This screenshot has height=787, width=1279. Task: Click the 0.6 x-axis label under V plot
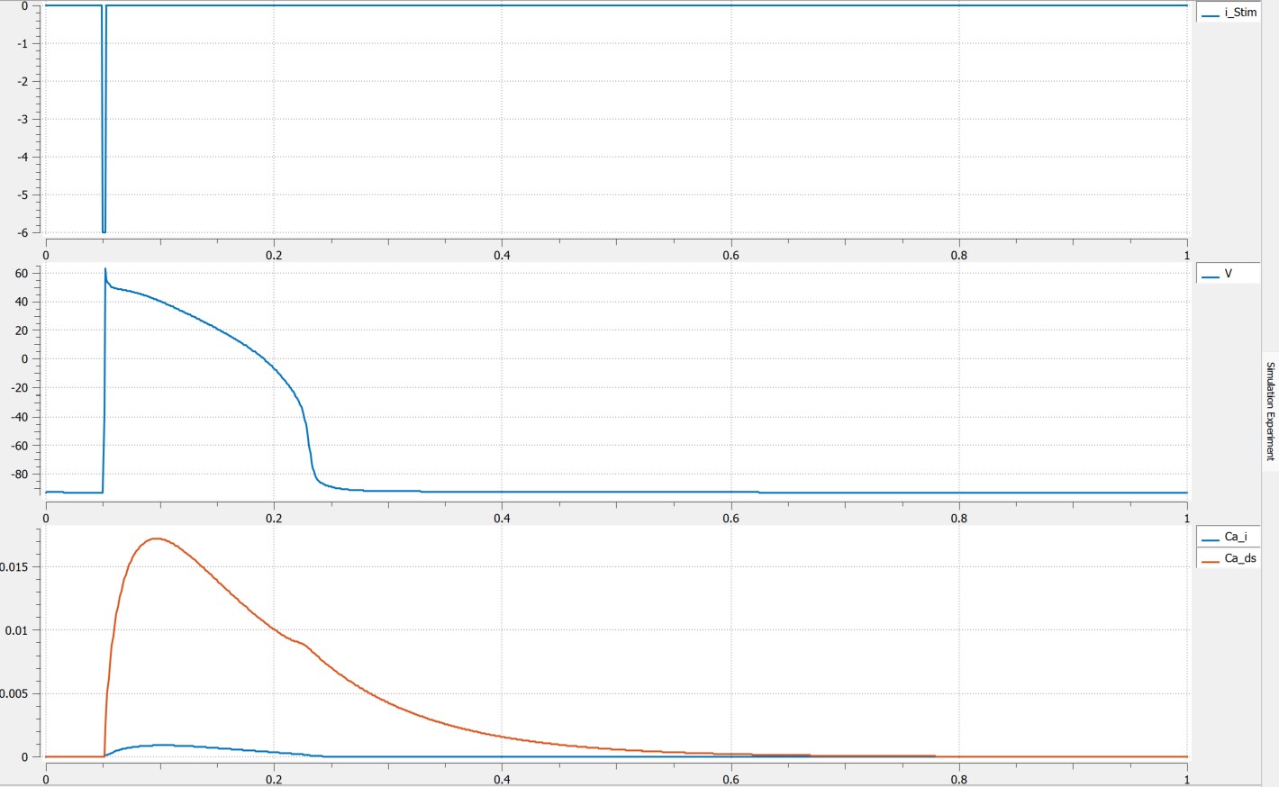pyautogui.click(x=730, y=518)
